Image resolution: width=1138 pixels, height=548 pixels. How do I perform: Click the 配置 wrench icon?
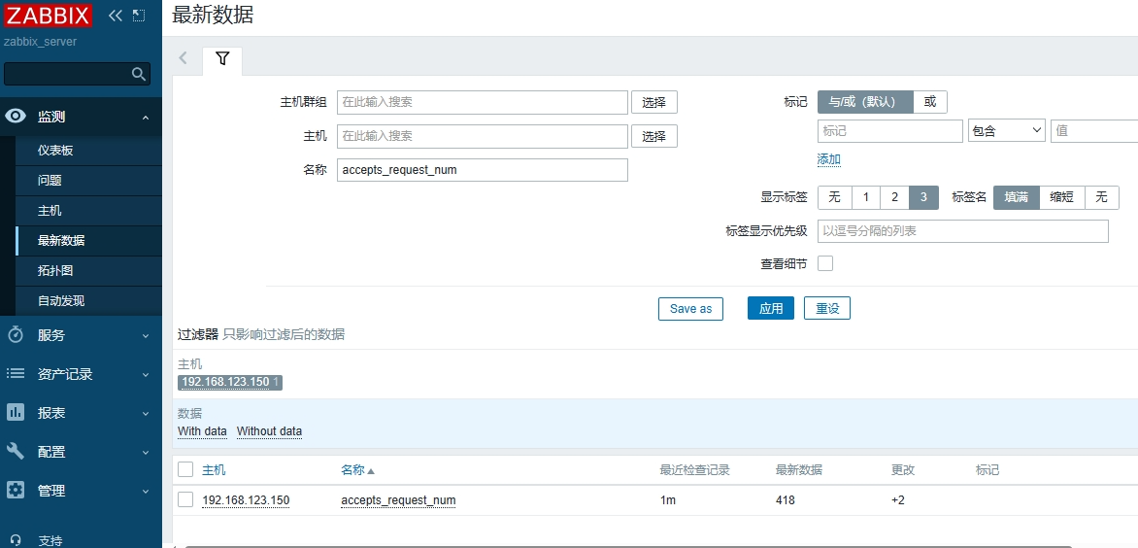click(16, 452)
